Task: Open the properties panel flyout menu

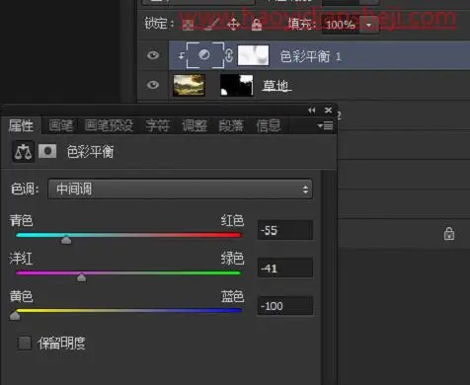Action: tap(325, 125)
